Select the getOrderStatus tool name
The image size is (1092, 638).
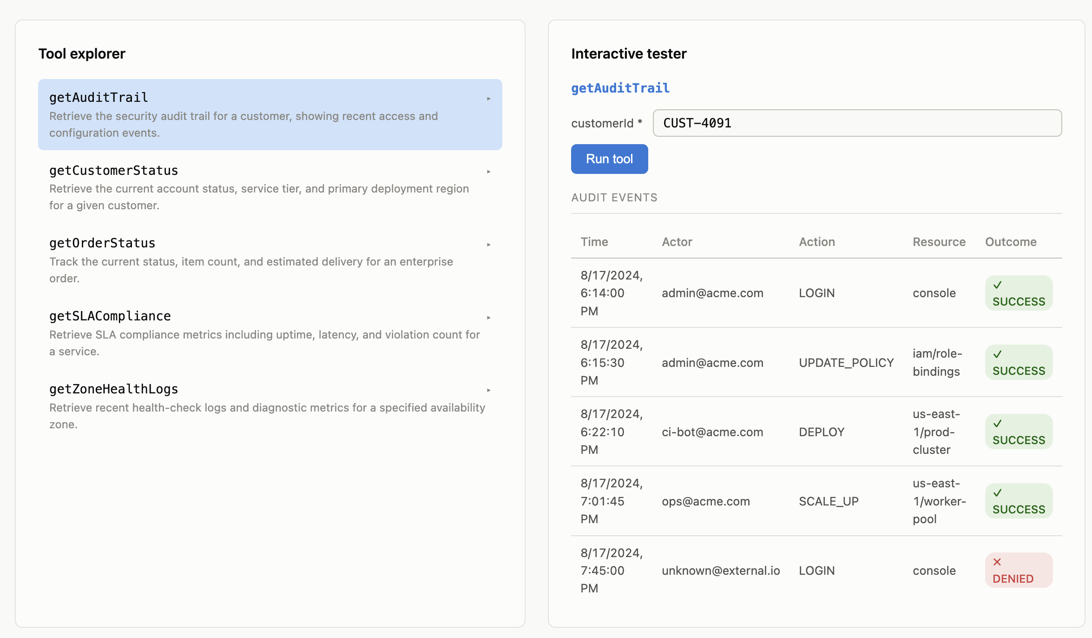tap(102, 243)
